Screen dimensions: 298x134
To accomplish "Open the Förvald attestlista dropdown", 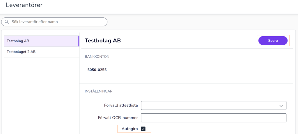I will 213,105.
